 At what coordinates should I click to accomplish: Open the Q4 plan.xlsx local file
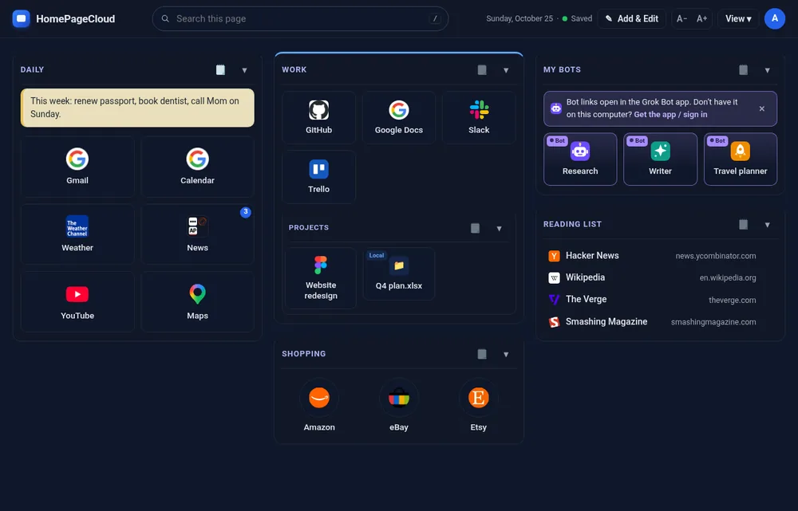point(399,273)
